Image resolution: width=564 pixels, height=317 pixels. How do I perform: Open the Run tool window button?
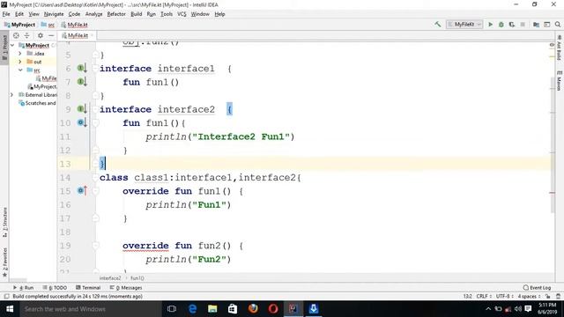(24, 288)
